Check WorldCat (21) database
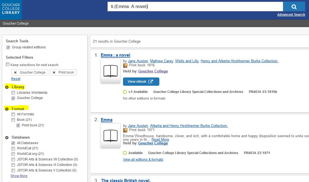 coord(13,149)
